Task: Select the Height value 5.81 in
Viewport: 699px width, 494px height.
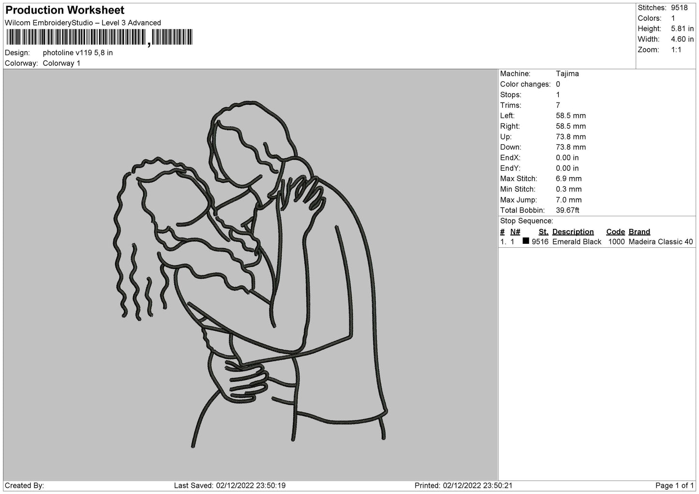Action: coord(682,29)
